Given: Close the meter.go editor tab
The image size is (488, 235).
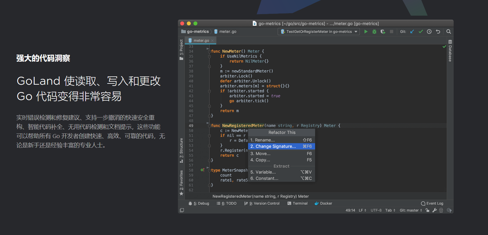Looking at the screenshot, I should 212,40.
